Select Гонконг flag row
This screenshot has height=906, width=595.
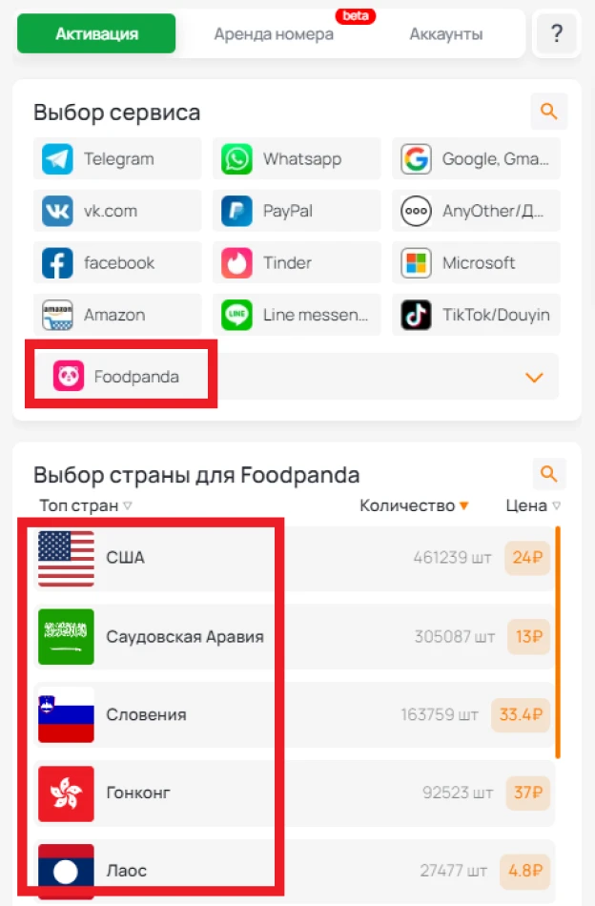pyautogui.click(x=295, y=793)
